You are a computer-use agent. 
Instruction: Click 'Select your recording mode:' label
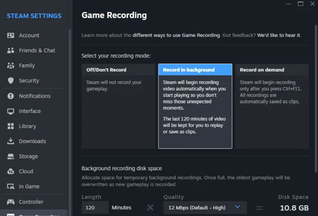116,56
